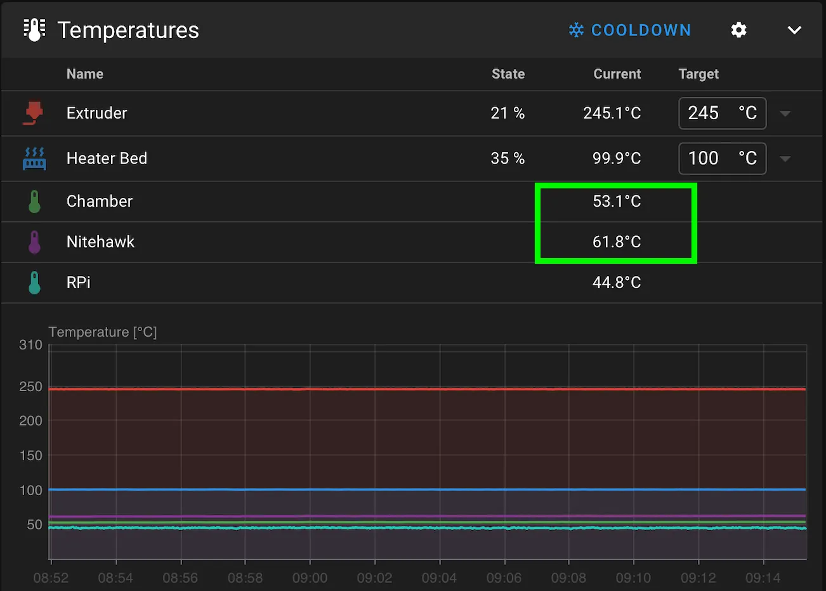Click the blue heater bed line on the chart
This screenshot has width=826, height=591.
pos(427,490)
